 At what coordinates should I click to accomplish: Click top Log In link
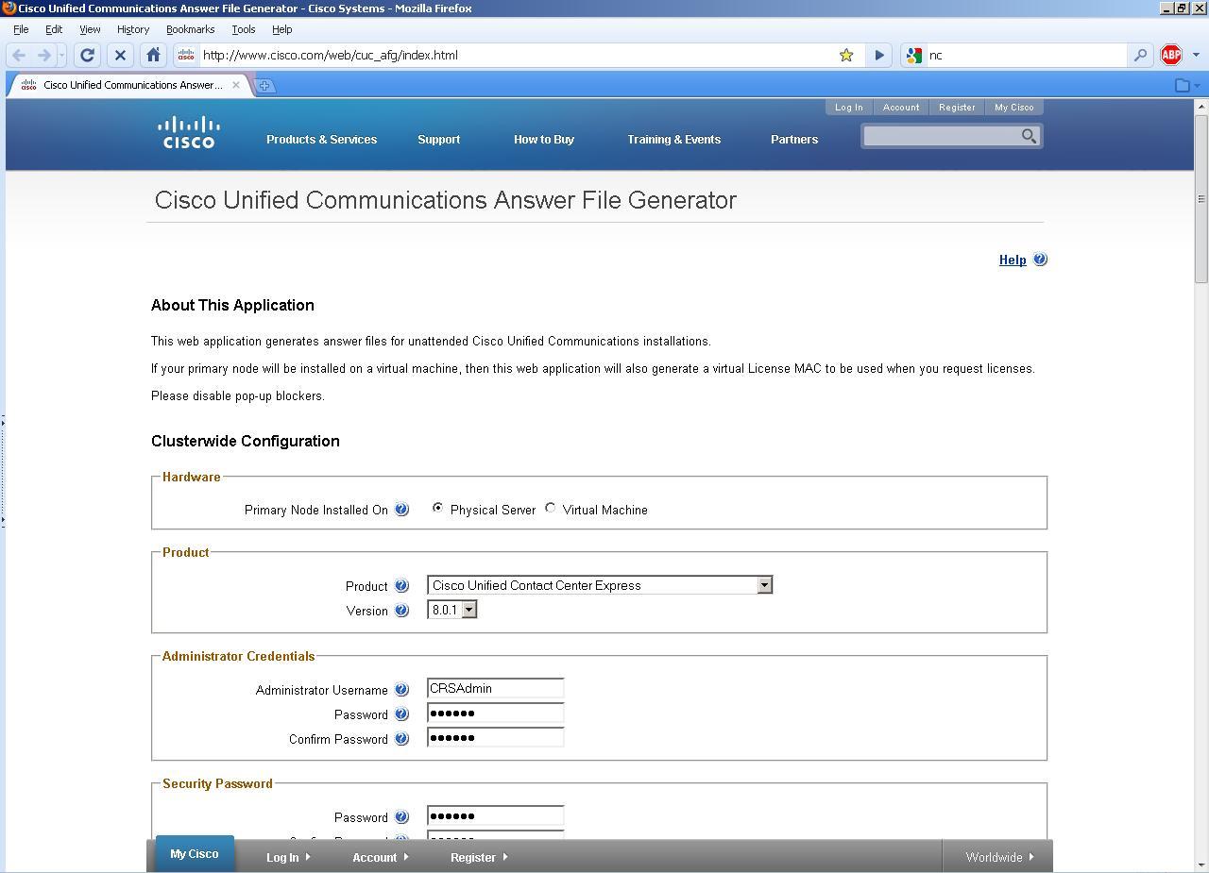pos(848,107)
